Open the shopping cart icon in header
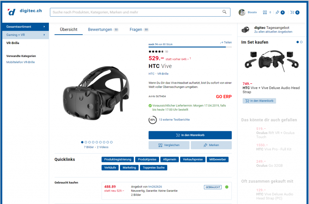 (x=292, y=12)
